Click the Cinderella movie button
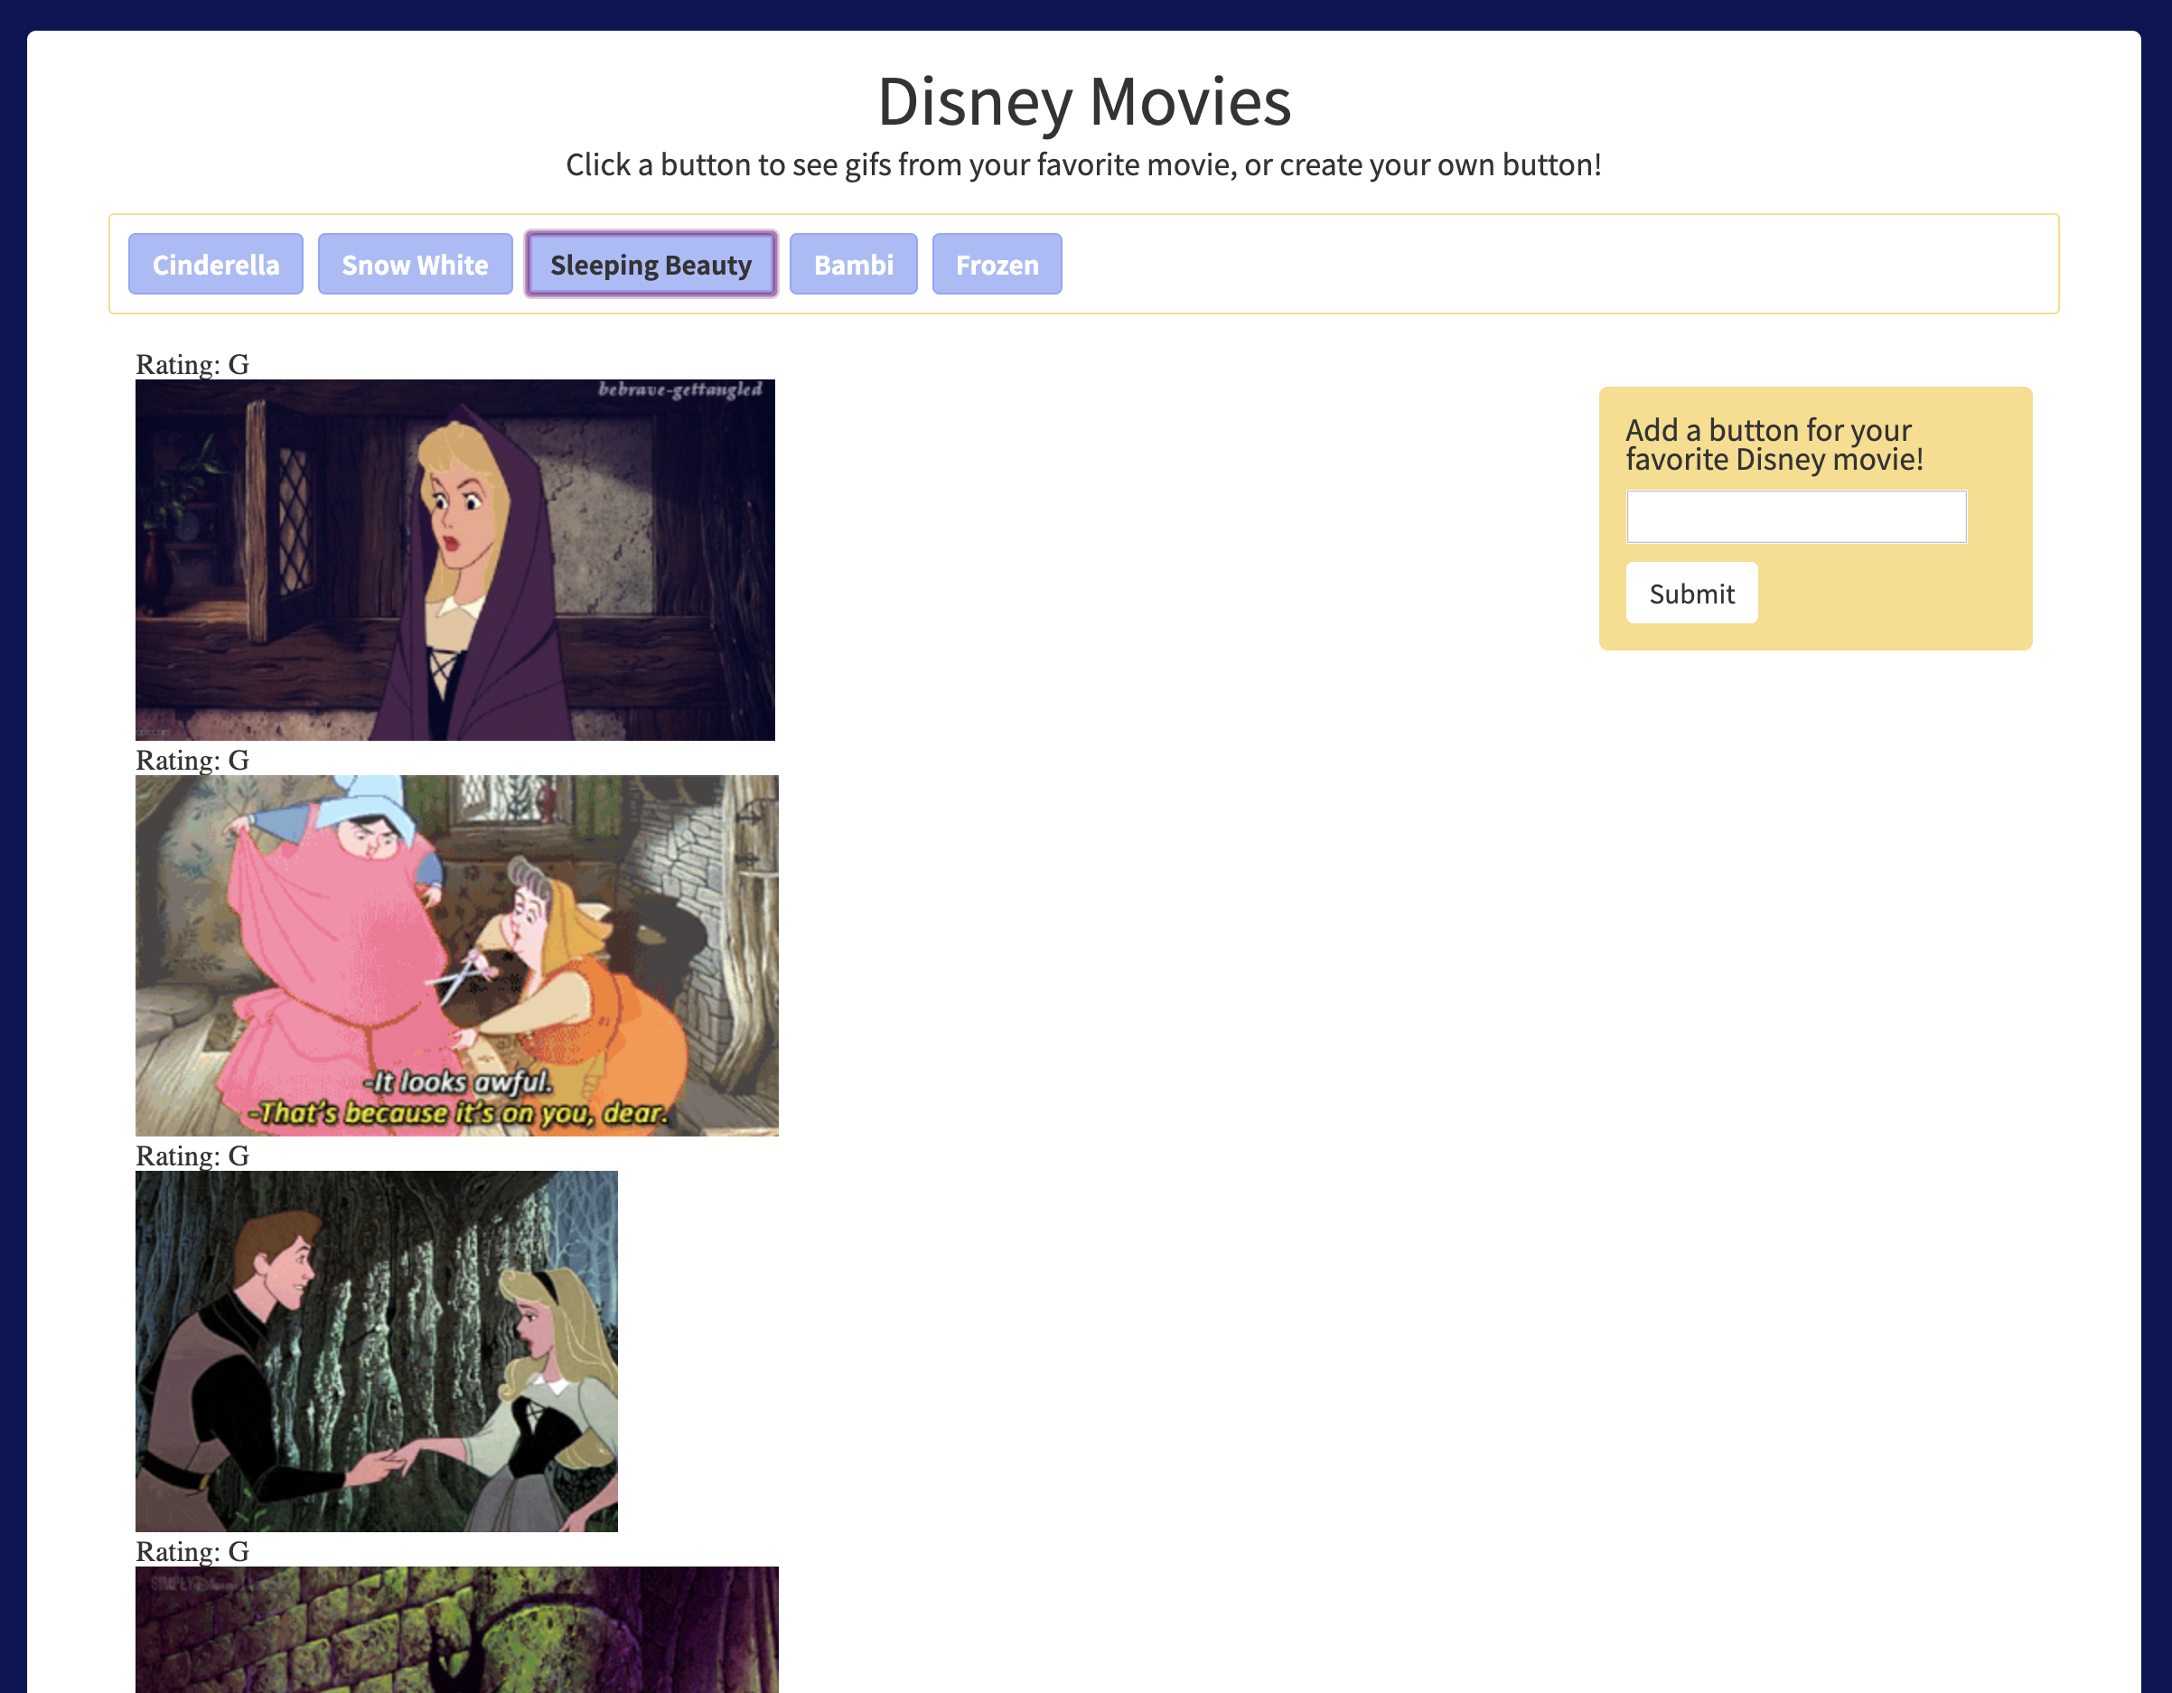2172x1693 pixels. tap(215, 265)
